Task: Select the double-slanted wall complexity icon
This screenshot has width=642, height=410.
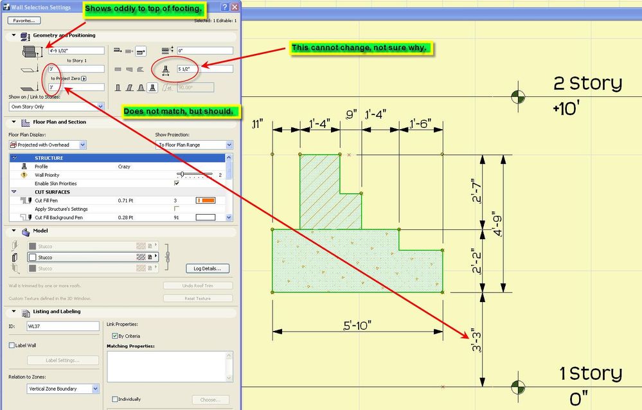Action: 141,87
